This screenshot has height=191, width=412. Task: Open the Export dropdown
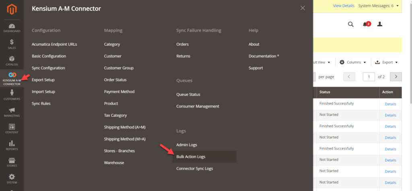[x=386, y=62]
